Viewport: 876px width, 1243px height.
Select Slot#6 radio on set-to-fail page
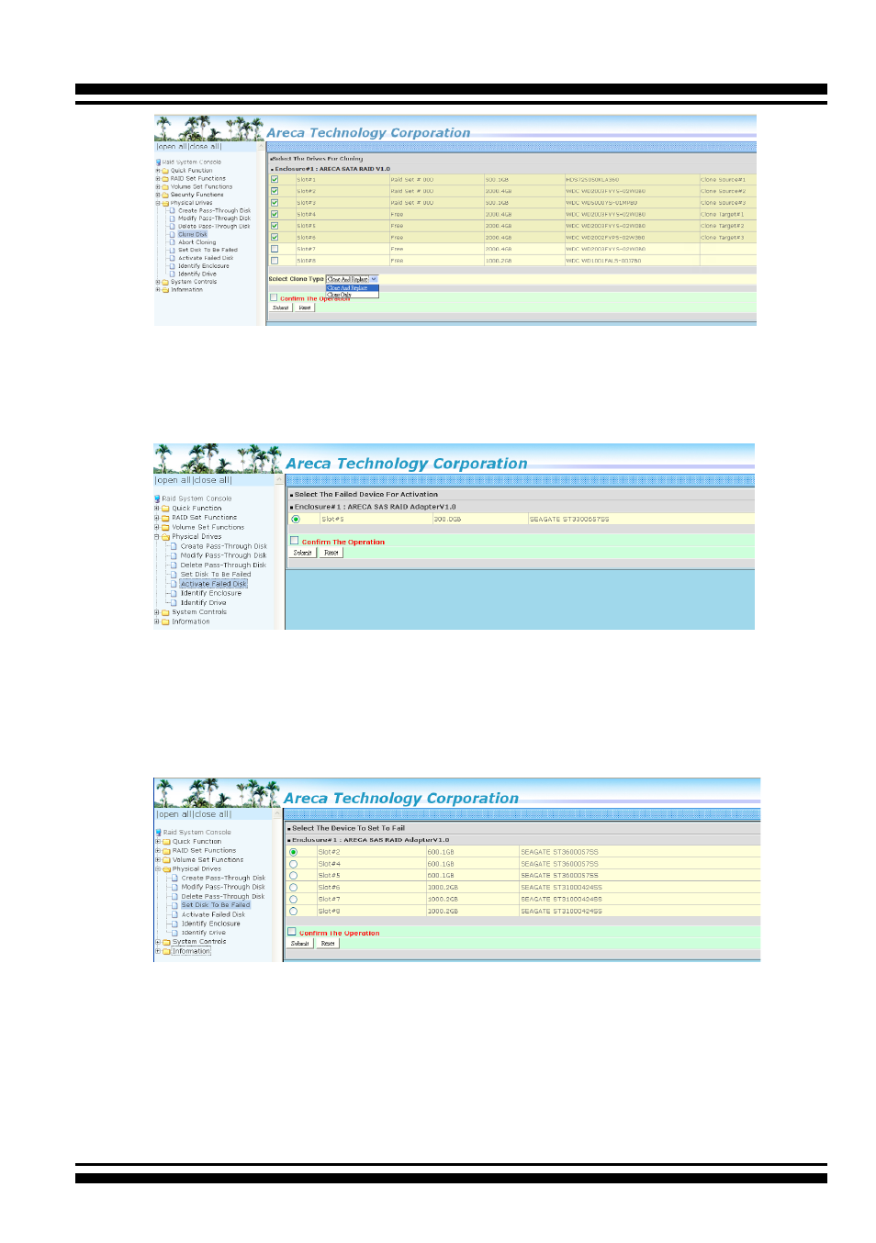[294, 888]
